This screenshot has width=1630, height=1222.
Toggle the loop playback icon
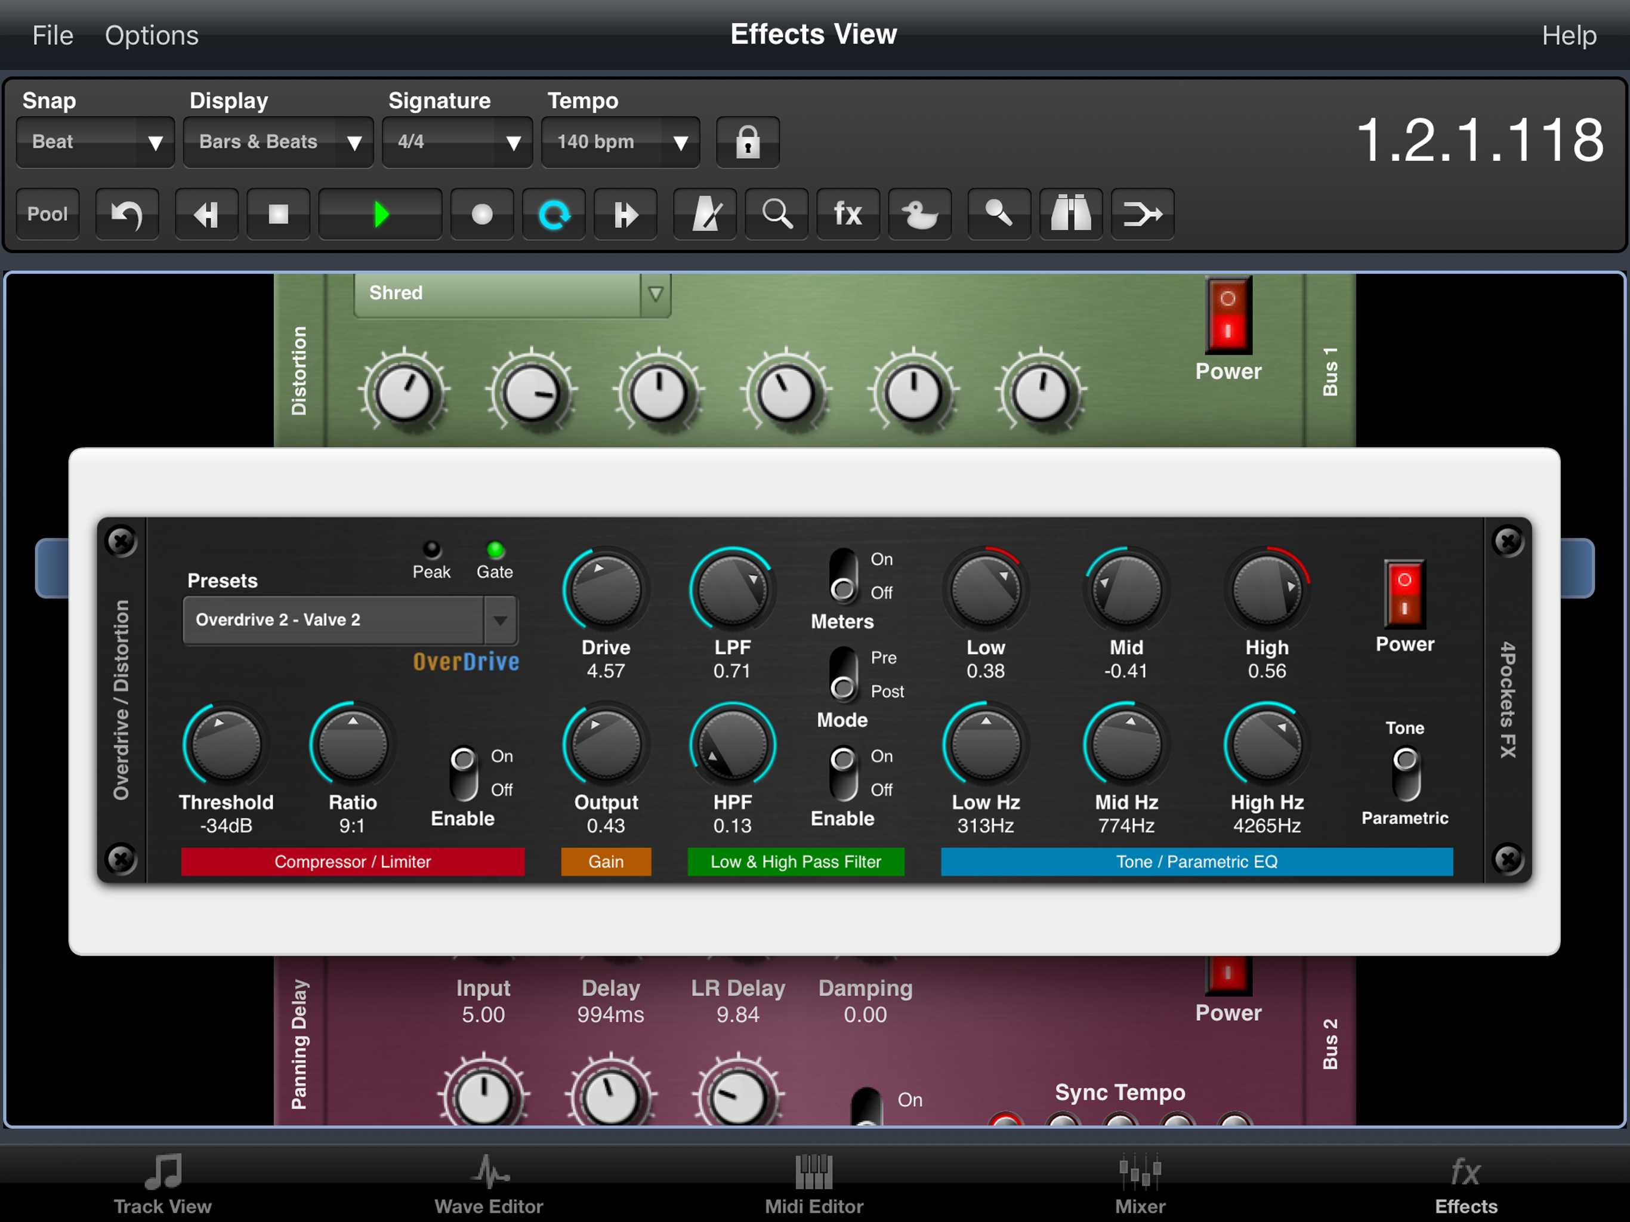(x=554, y=214)
